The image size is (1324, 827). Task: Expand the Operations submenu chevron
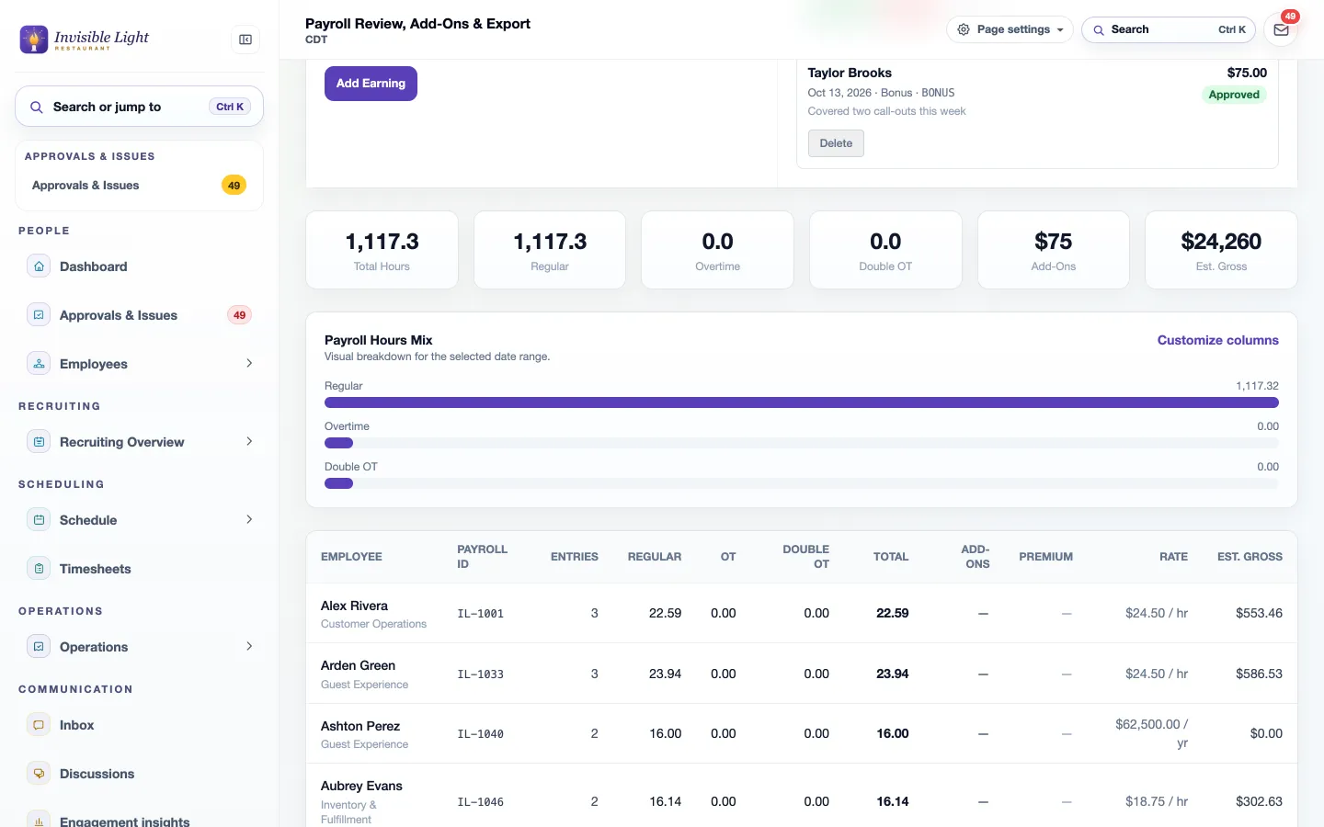pos(249,647)
